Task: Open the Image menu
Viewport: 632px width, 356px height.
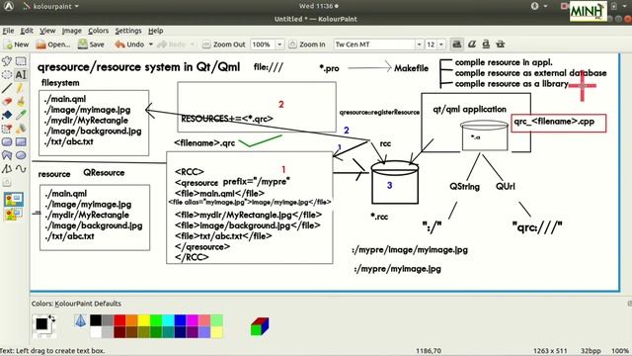Action: click(72, 31)
